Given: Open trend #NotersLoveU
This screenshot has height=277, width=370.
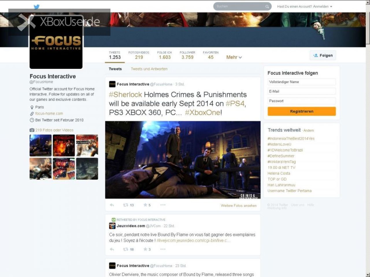Looking at the screenshot, I should click(x=279, y=144).
